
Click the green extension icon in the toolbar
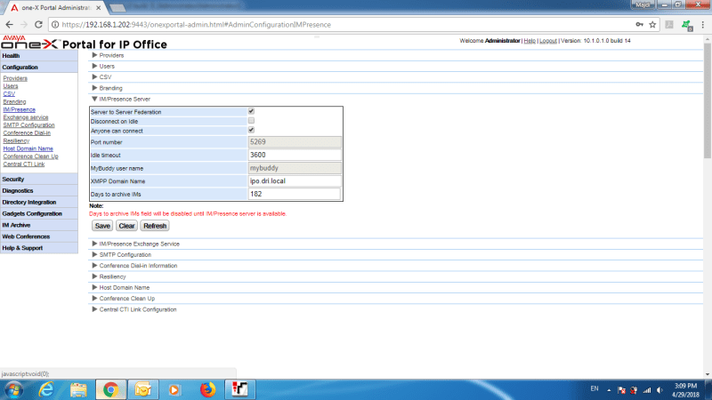[x=686, y=26]
